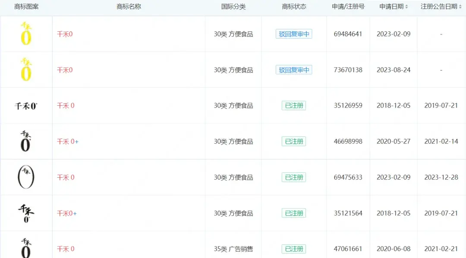
Task: Select registration number 69484641
Action: click(348, 34)
